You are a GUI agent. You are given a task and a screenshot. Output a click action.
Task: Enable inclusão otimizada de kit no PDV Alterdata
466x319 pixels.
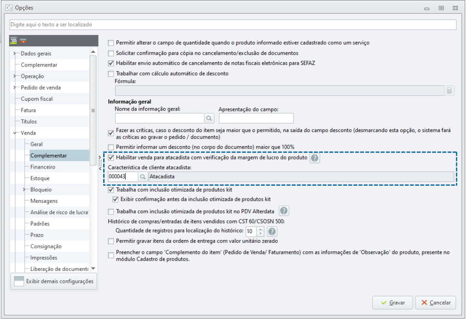[111, 211]
